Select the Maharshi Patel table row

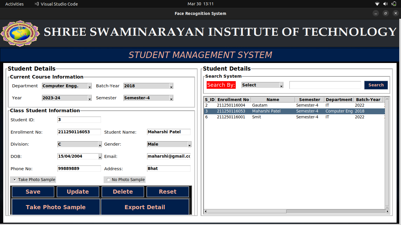click(294, 111)
